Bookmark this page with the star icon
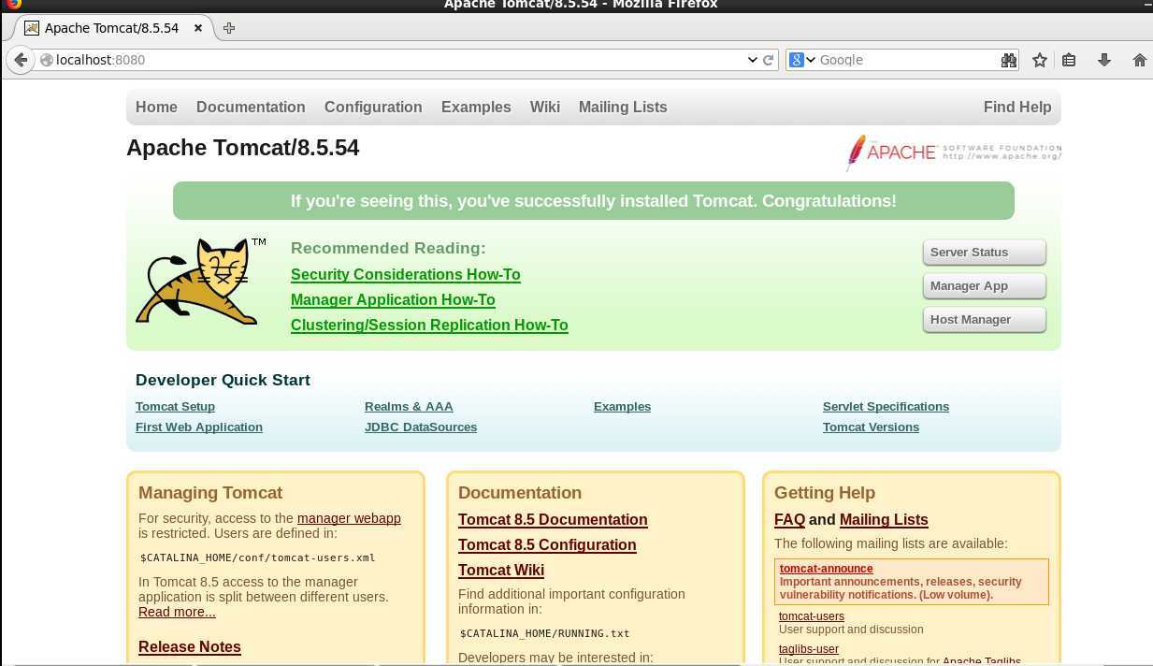The height and width of the screenshot is (666, 1153). [1039, 60]
